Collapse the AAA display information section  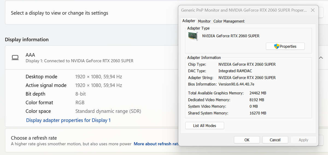(x=321, y=58)
